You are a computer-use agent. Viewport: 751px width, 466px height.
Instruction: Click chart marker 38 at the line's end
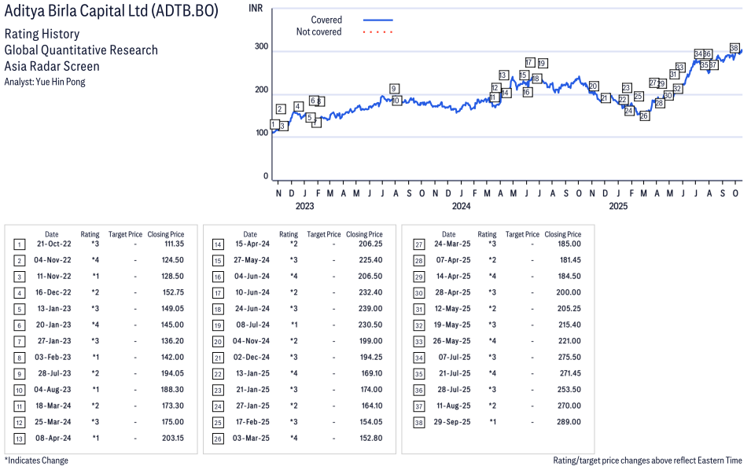734,48
